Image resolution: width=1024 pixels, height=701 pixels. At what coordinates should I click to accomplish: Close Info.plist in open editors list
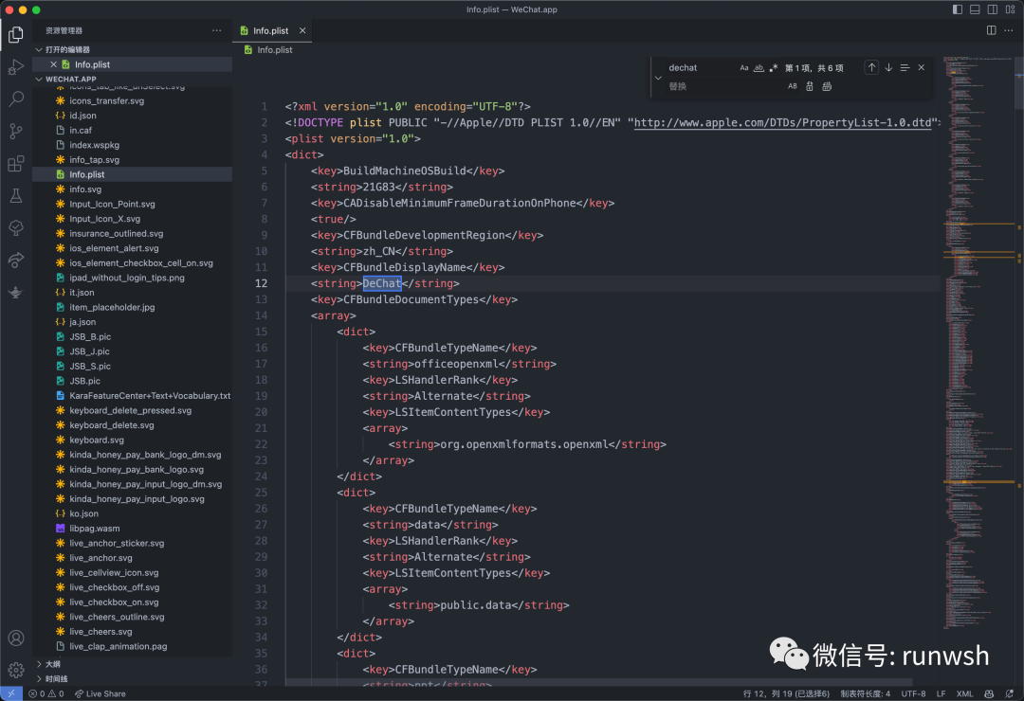click(53, 64)
